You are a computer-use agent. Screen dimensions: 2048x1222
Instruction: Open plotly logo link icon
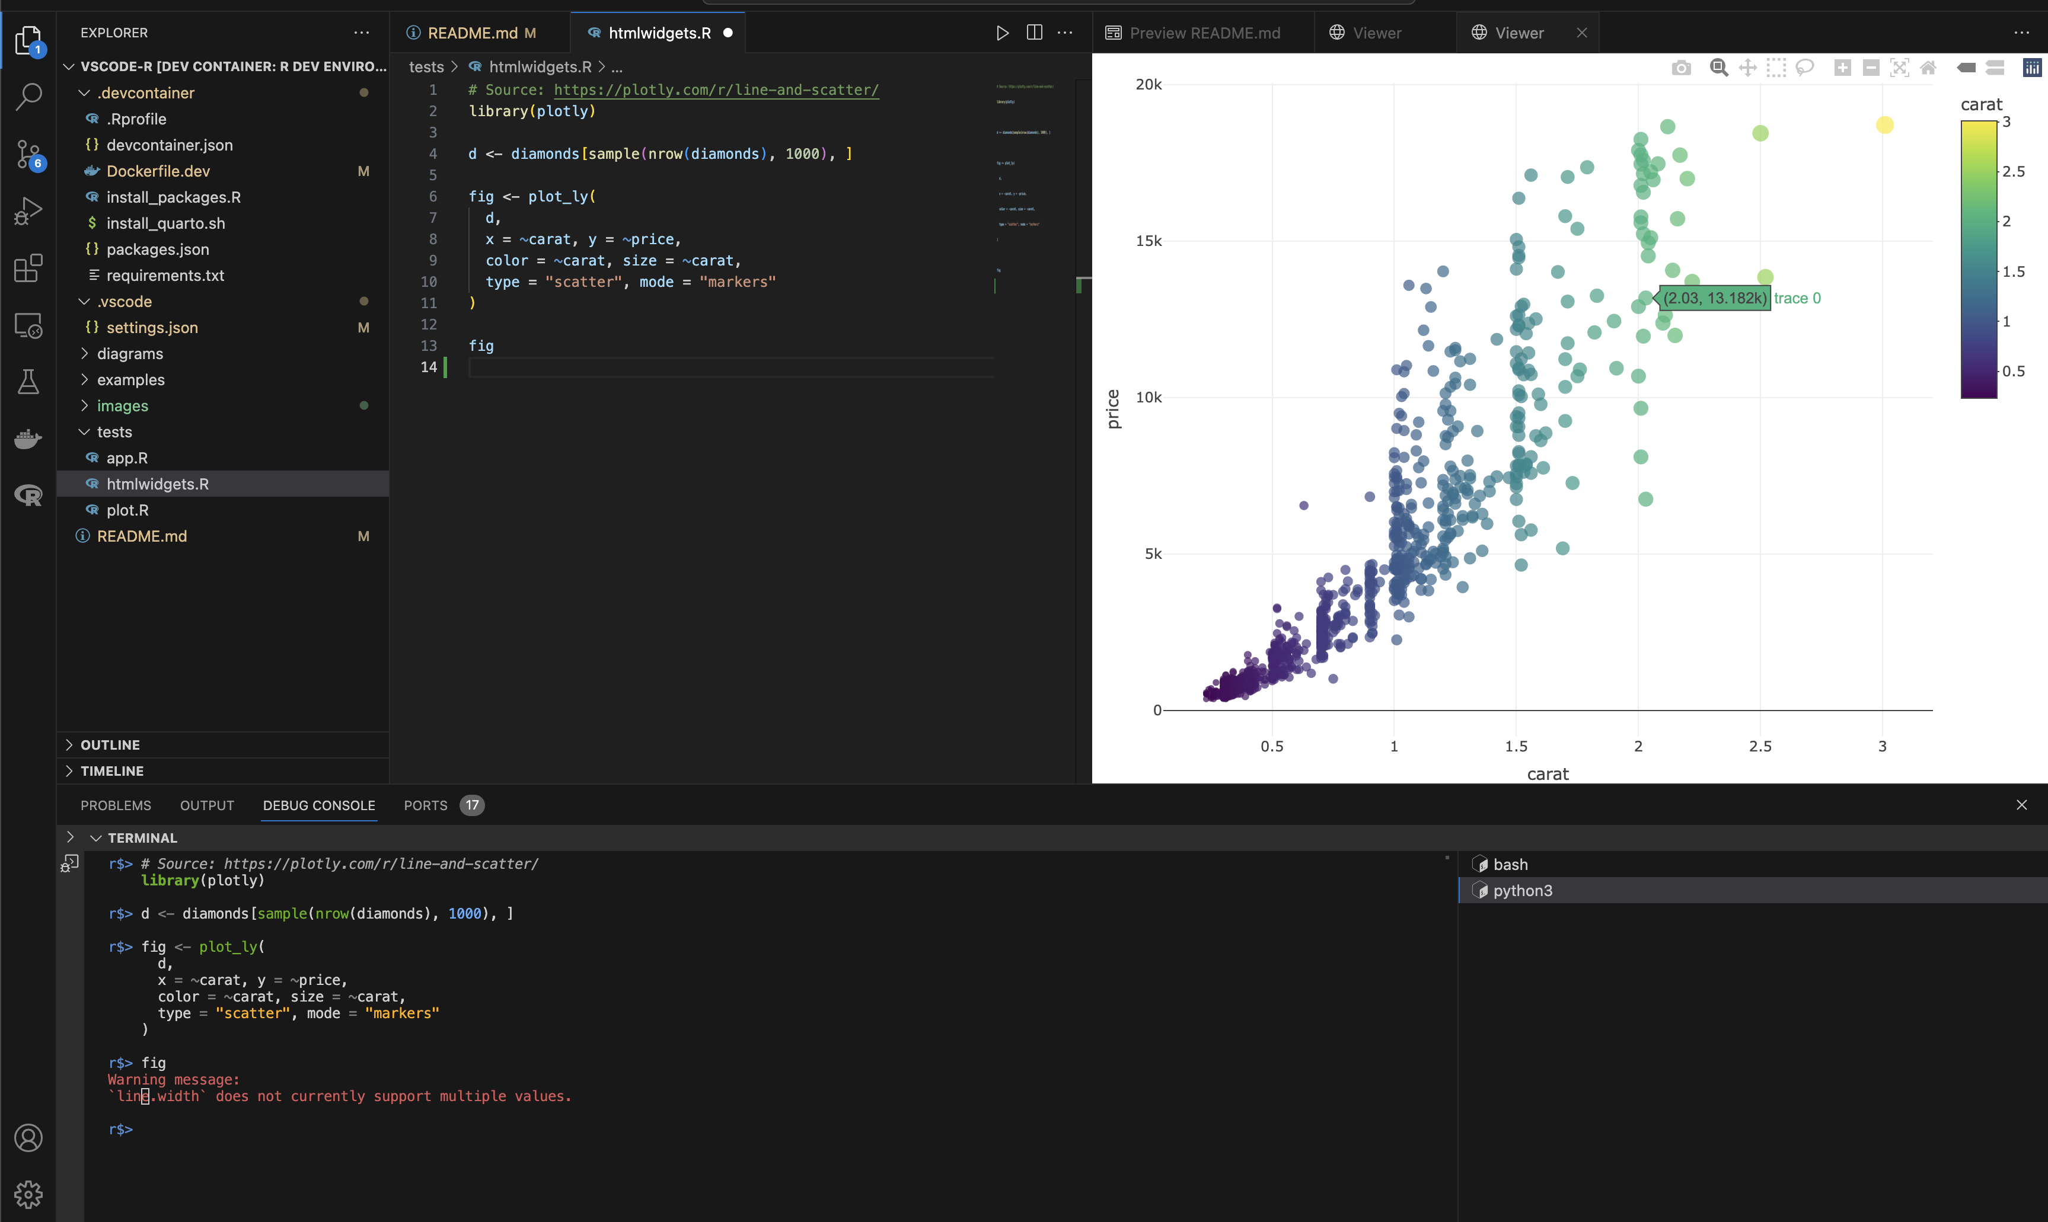2031,68
